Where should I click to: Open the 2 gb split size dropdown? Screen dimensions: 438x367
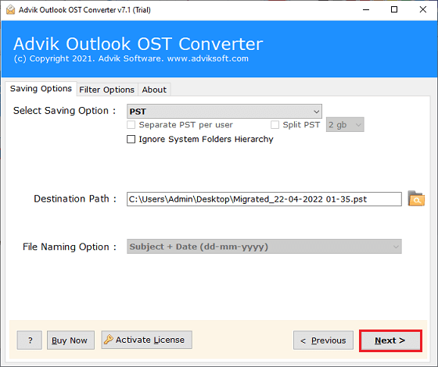[x=345, y=125]
